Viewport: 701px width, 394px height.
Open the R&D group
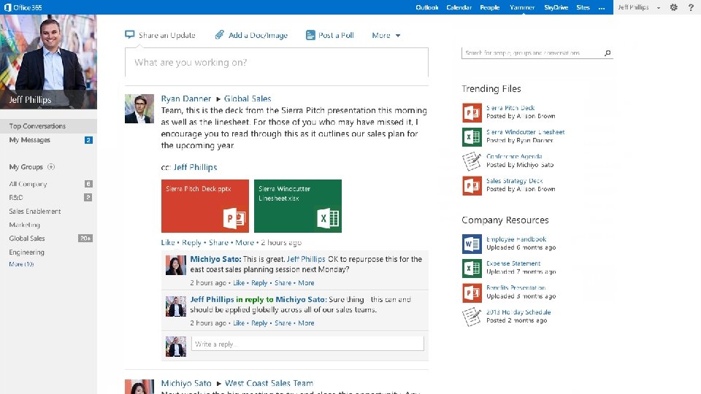tap(15, 197)
